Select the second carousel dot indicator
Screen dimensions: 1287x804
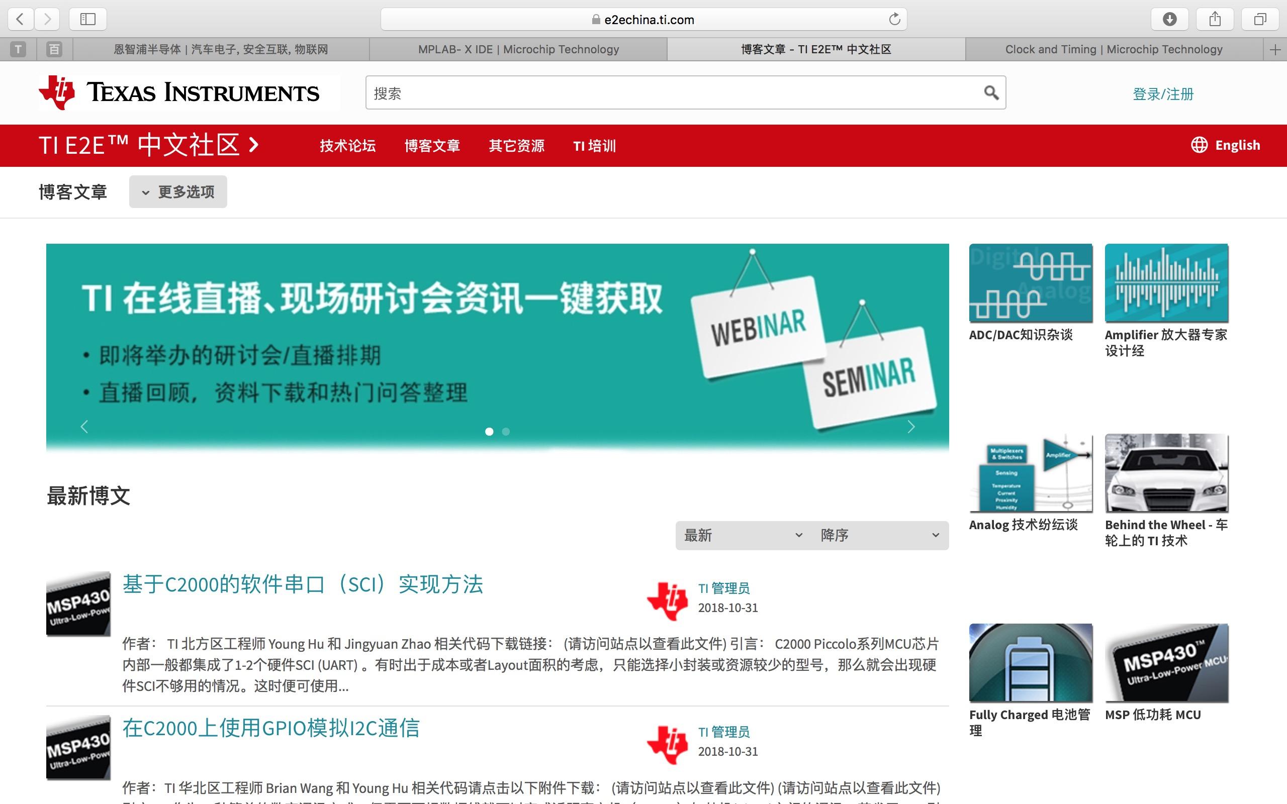(506, 432)
